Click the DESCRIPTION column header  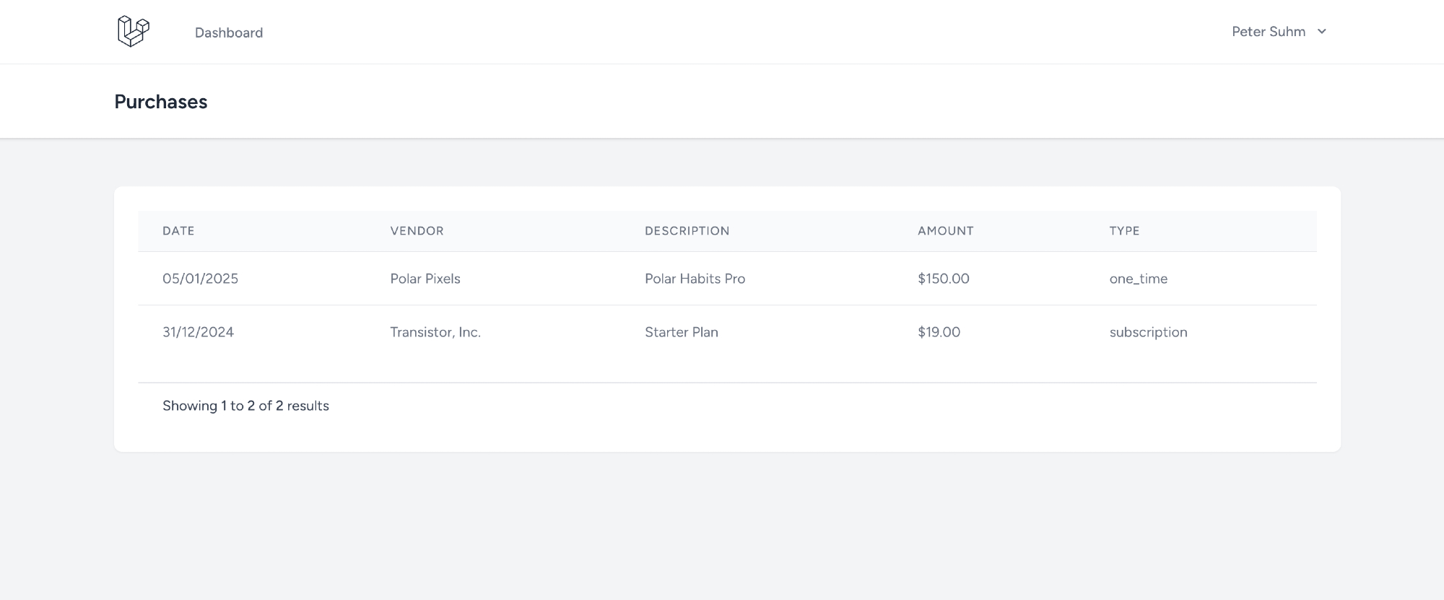(687, 231)
